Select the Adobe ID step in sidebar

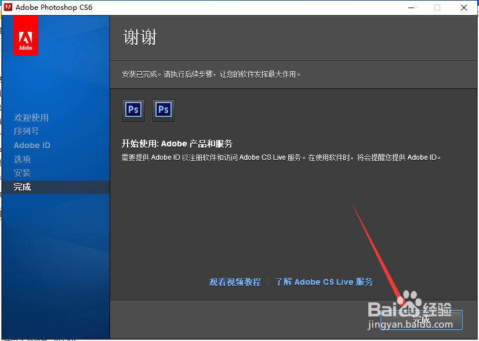32,145
